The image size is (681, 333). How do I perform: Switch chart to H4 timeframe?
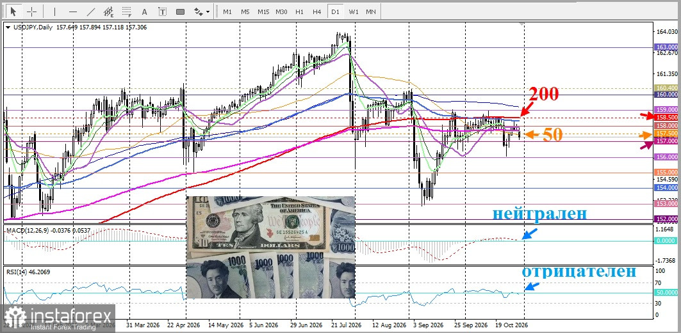coord(317,12)
